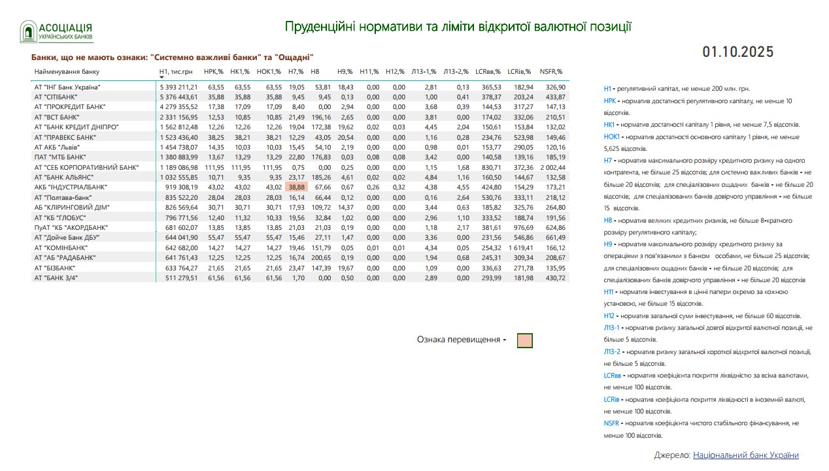This screenshot has height=471, width=829.
Task: Select the АТ "ПРАВЕКС БАНК" row name
Action: pyautogui.click(x=65, y=137)
